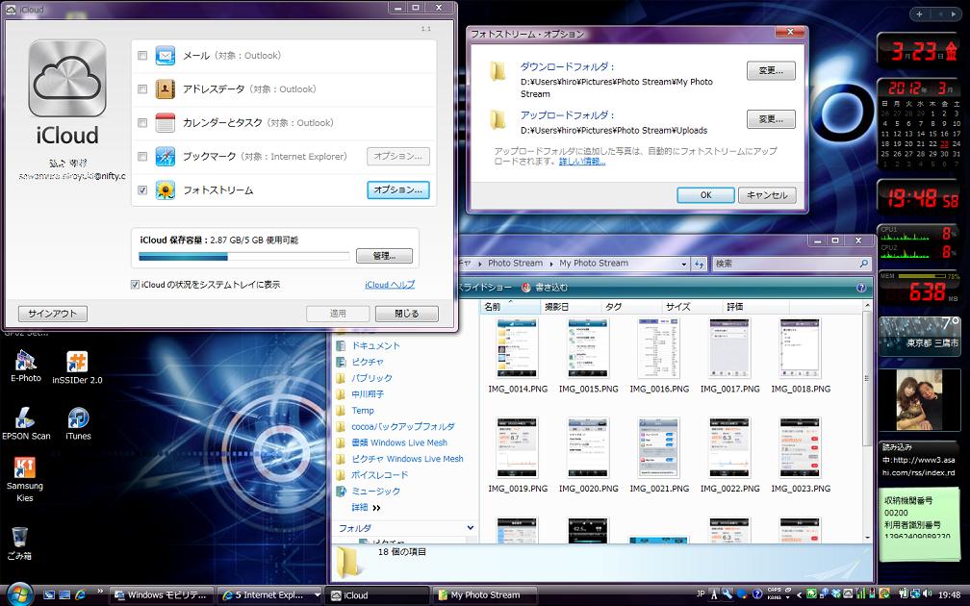Screen dimensions: 970x606
Task: Change the upload folder location
Action: click(x=771, y=118)
